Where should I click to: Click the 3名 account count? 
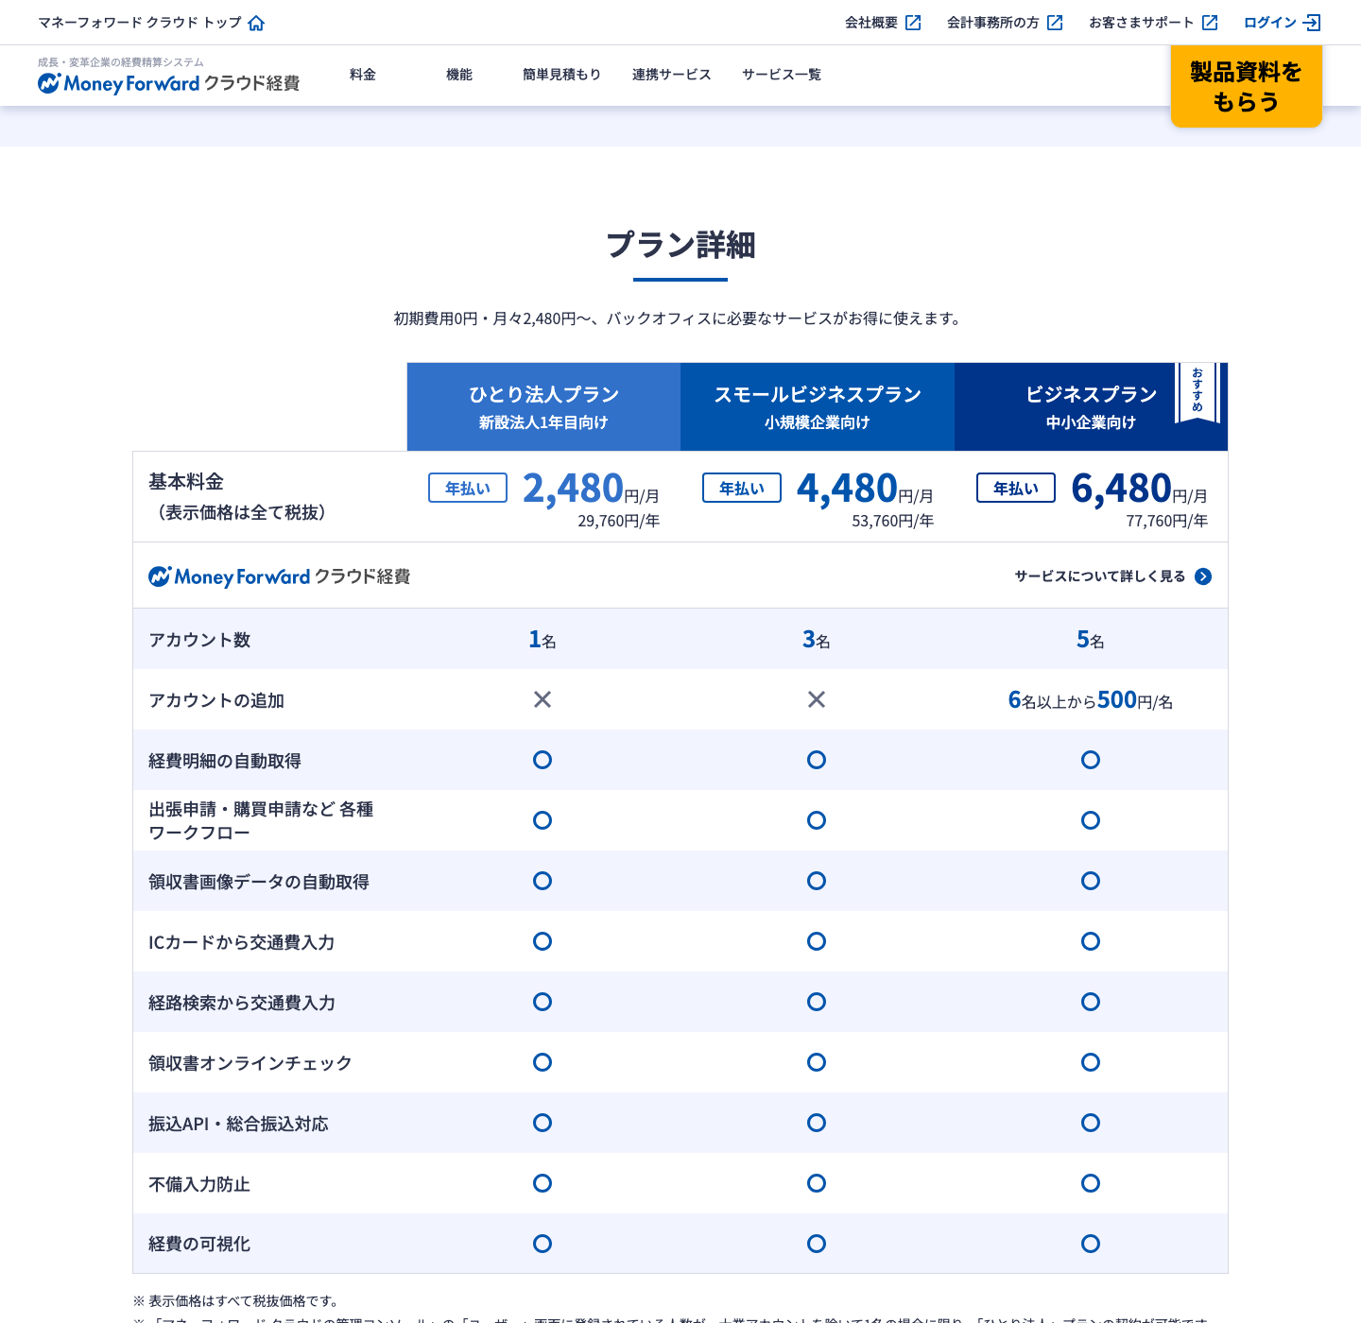click(817, 640)
